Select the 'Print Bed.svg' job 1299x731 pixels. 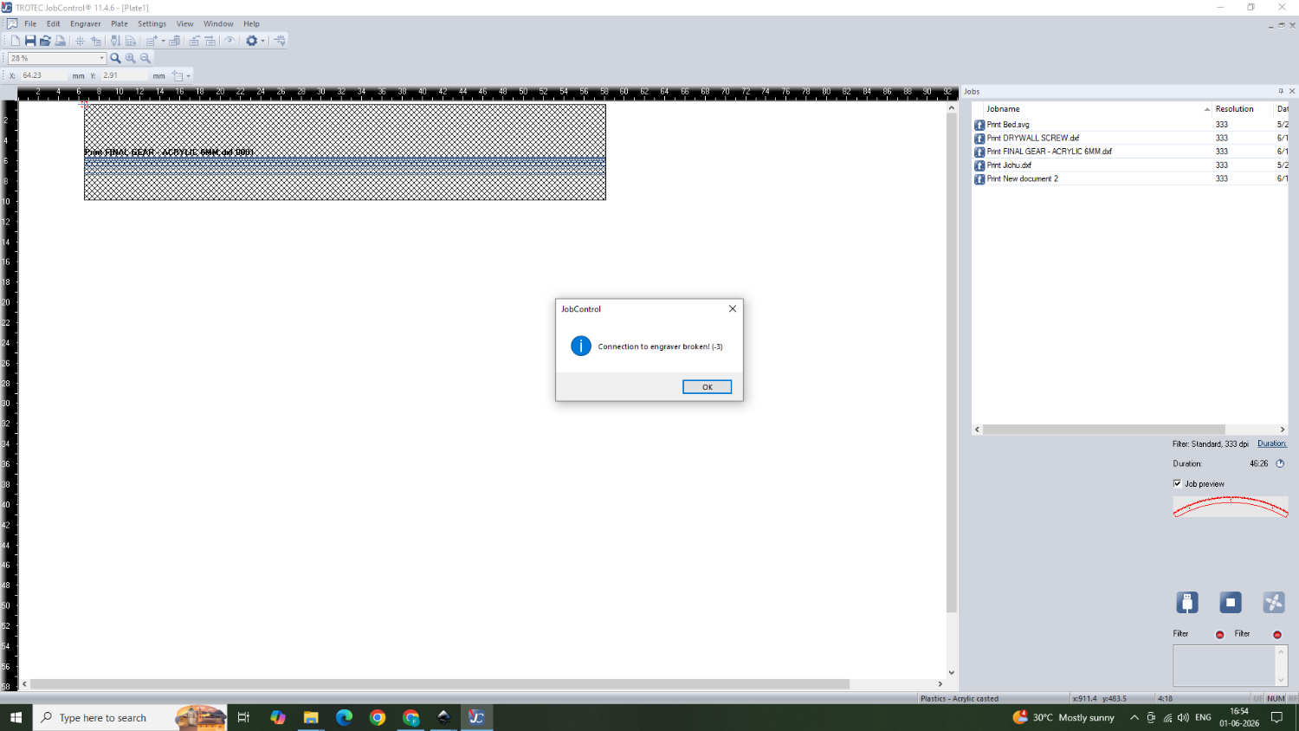click(1008, 125)
